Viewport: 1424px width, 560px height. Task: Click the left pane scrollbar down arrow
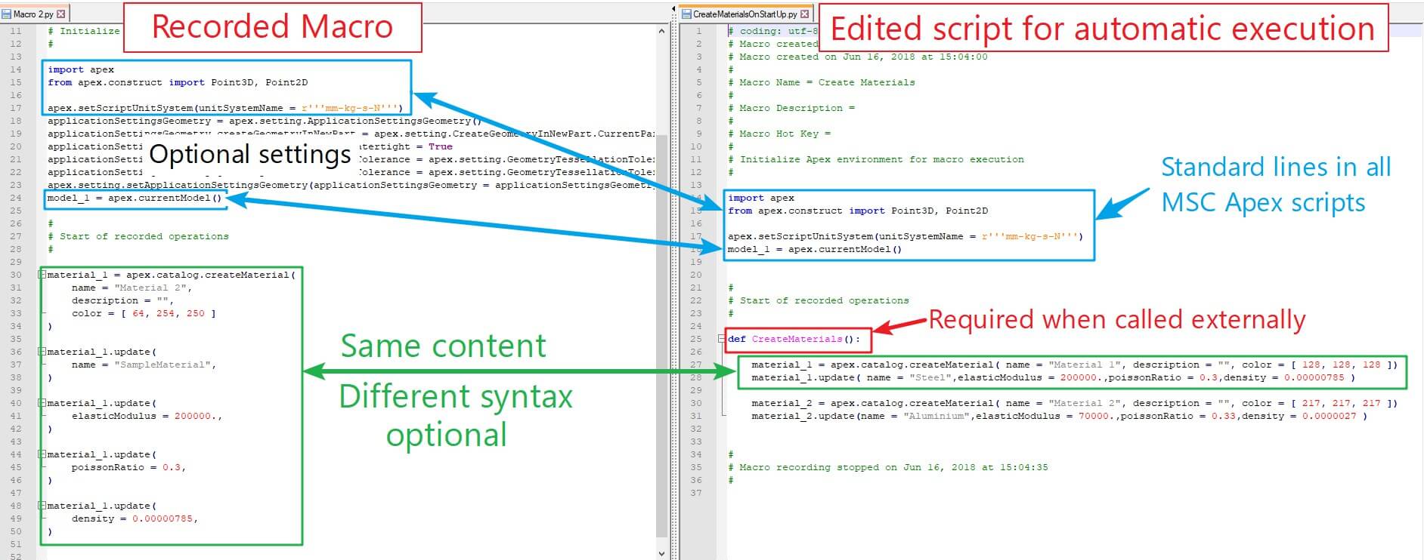pyautogui.click(x=662, y=553)
